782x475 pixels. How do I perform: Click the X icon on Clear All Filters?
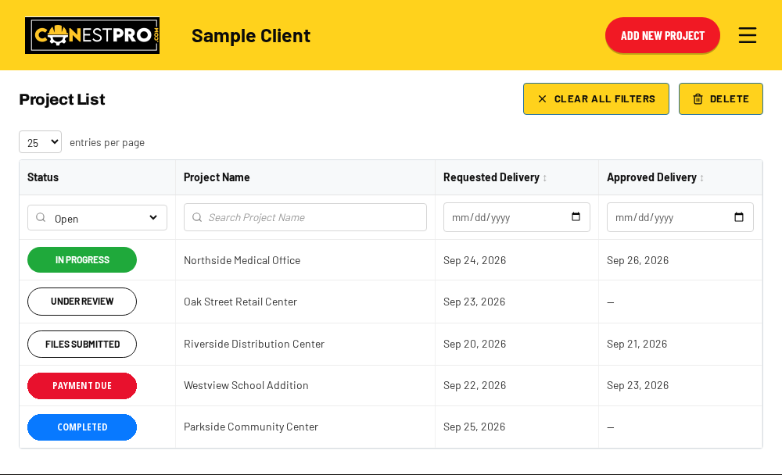click(542, 99)
